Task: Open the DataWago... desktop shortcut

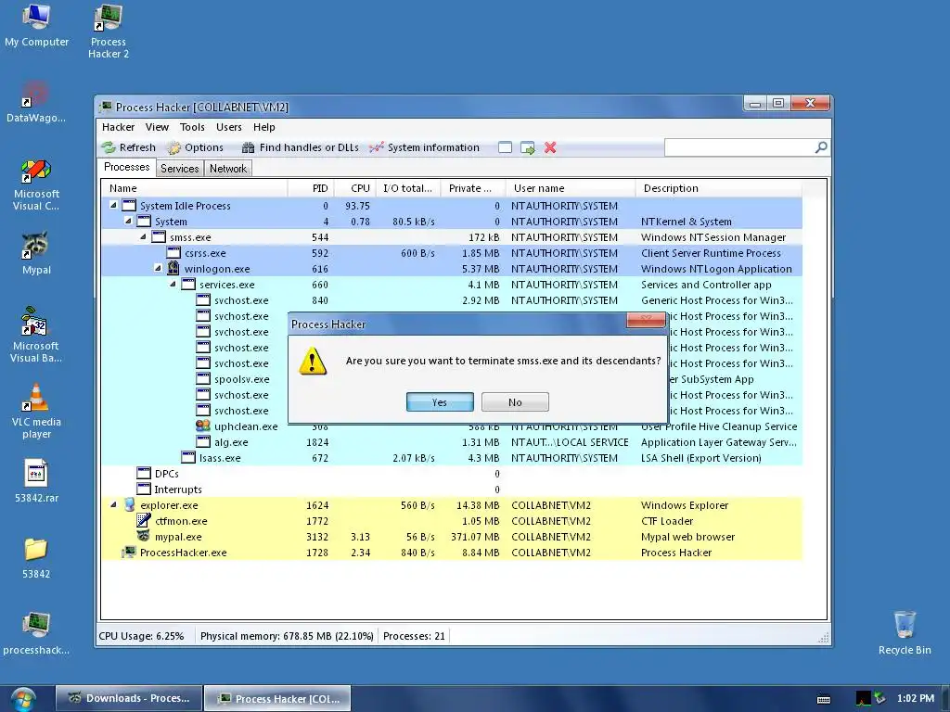Action: coord(36,102)
